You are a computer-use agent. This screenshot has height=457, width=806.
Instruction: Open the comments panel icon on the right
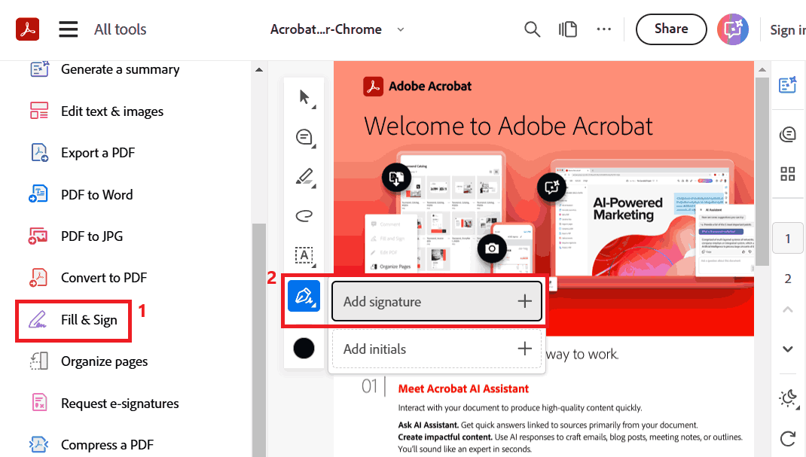(787, 134)
